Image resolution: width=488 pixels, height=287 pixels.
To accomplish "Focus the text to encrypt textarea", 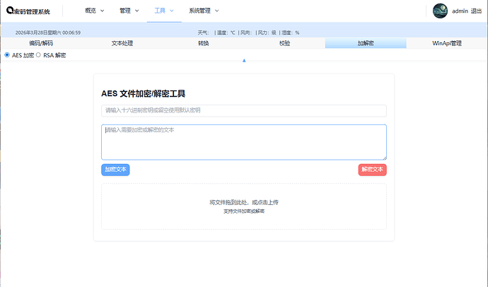I will pyautogui.click(x=244, y=142).
